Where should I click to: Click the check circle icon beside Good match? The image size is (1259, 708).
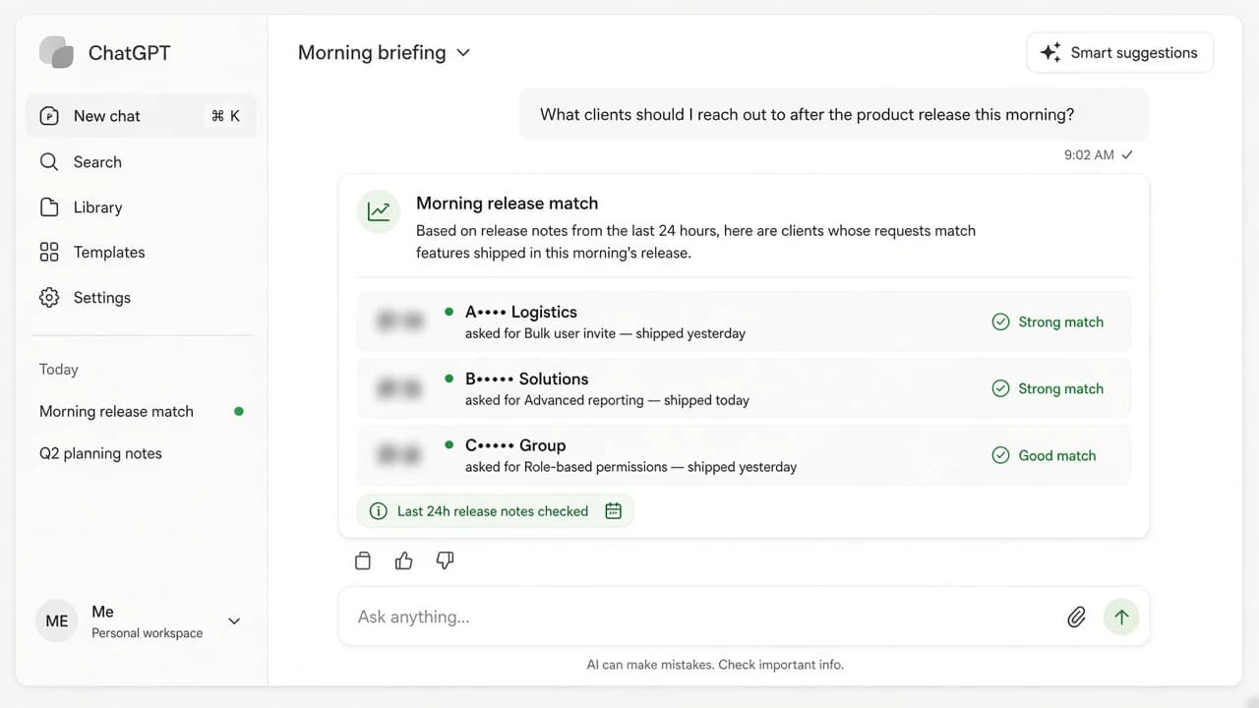pos(1000,455)
